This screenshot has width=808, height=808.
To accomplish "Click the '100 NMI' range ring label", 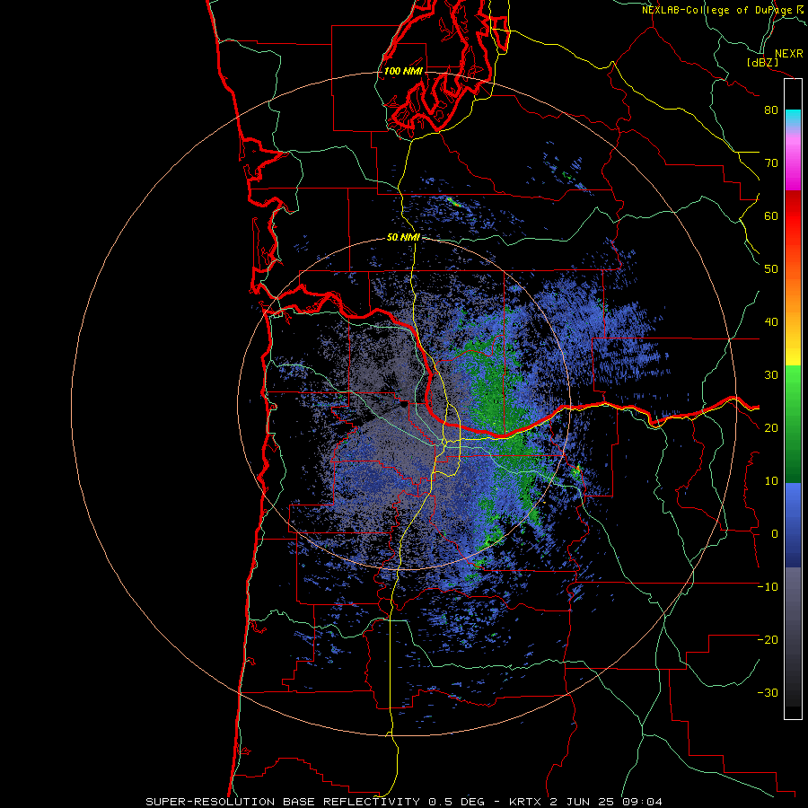I will tap(403, 71).
